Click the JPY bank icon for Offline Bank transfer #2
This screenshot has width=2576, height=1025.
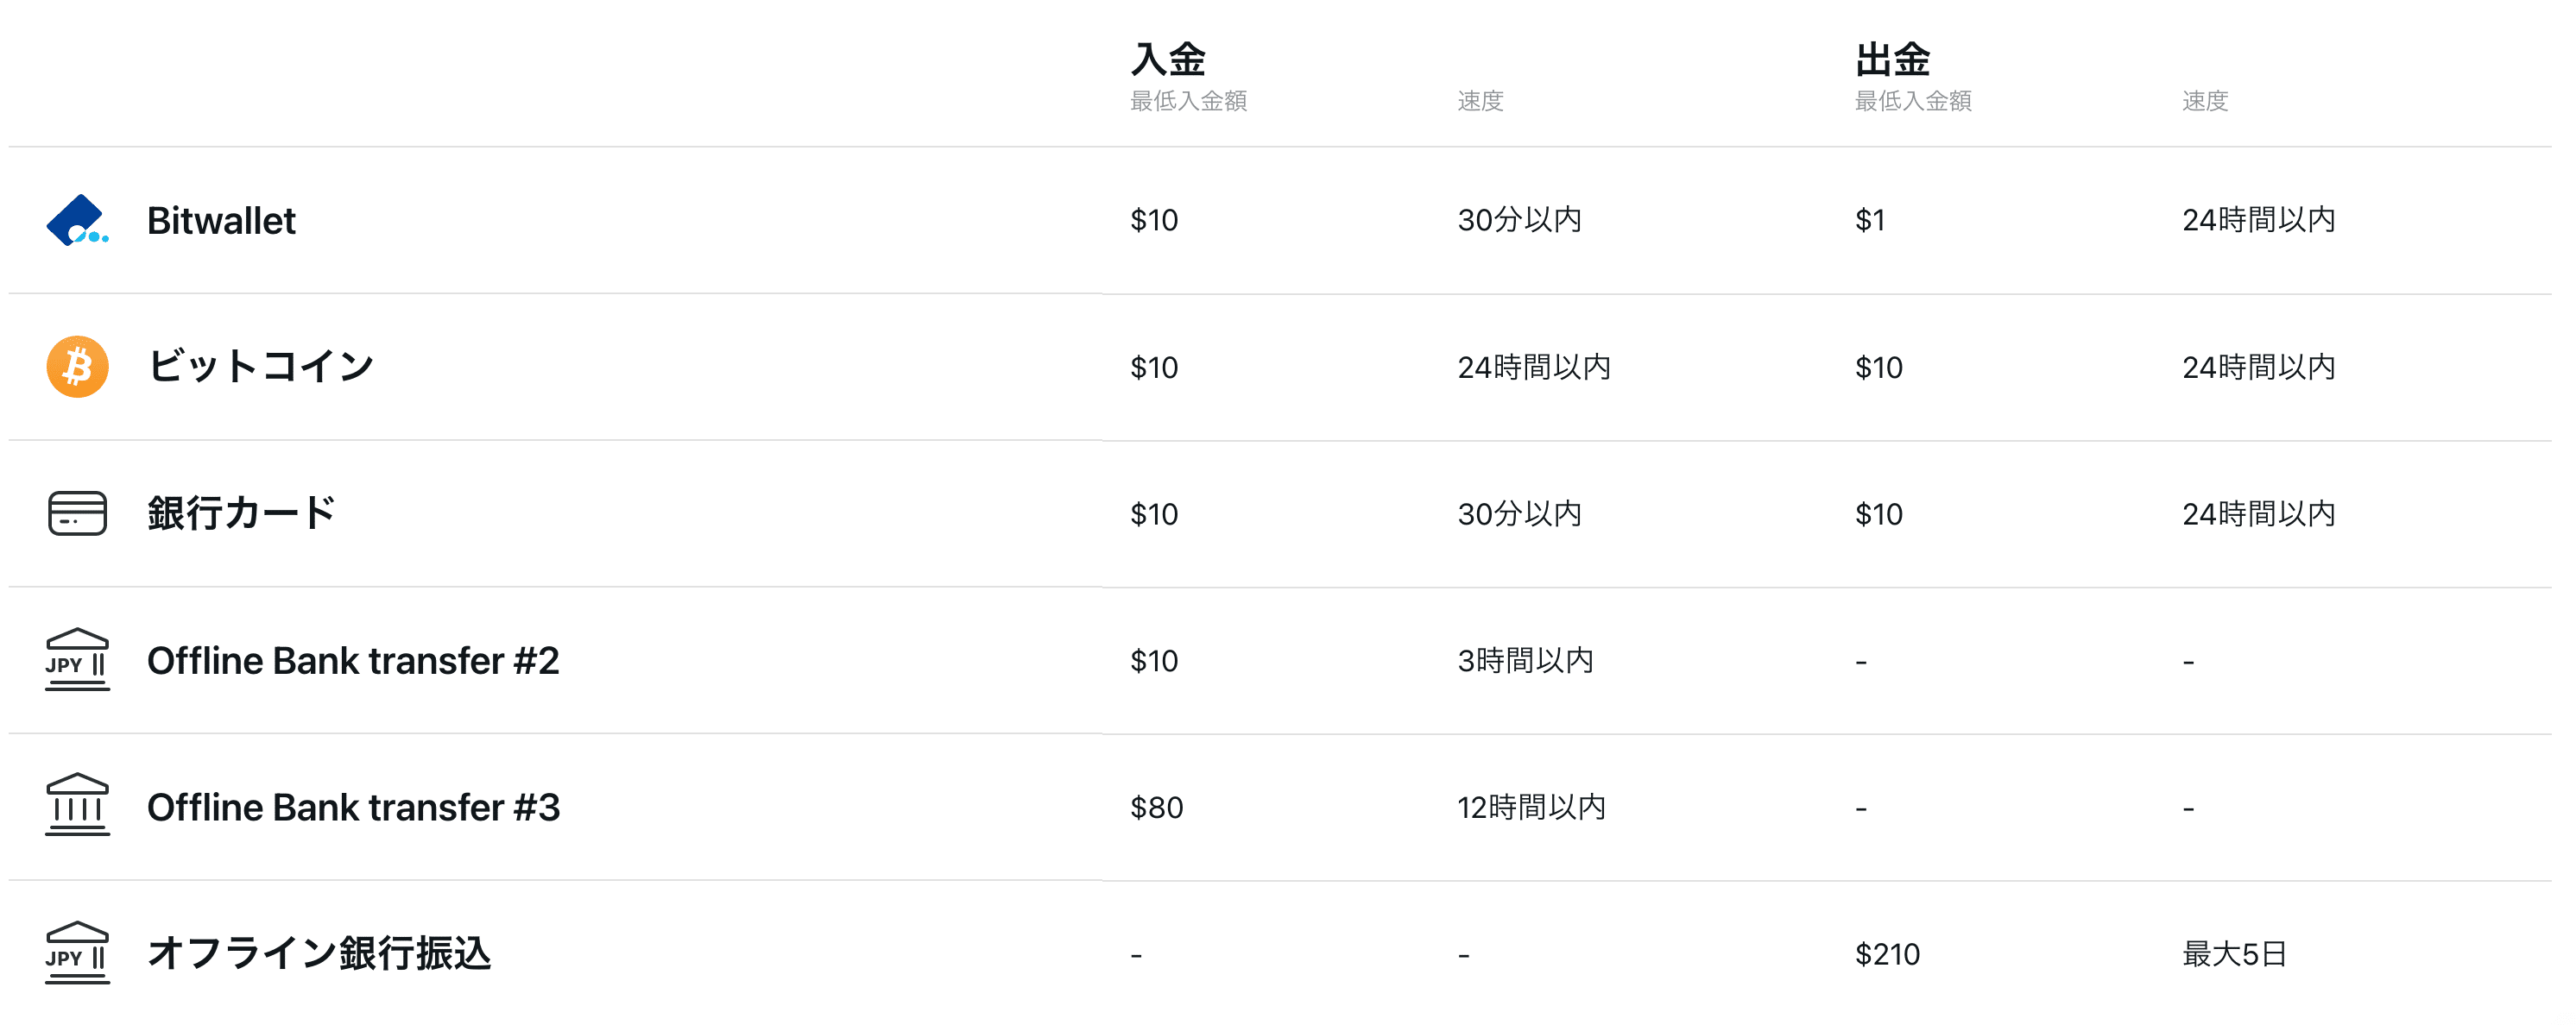coord(78,659)
